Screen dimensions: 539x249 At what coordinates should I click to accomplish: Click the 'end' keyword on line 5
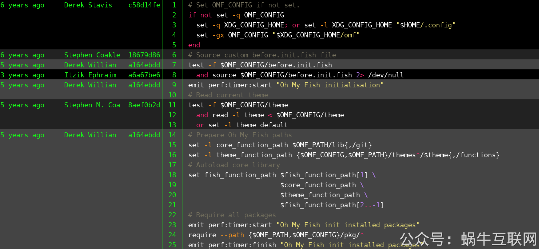[x=194, y=45]
